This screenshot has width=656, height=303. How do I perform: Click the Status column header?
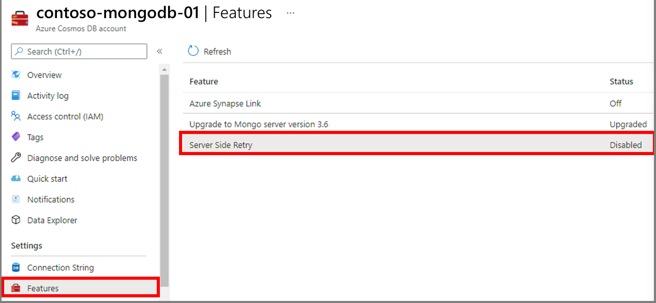point(621,81)
